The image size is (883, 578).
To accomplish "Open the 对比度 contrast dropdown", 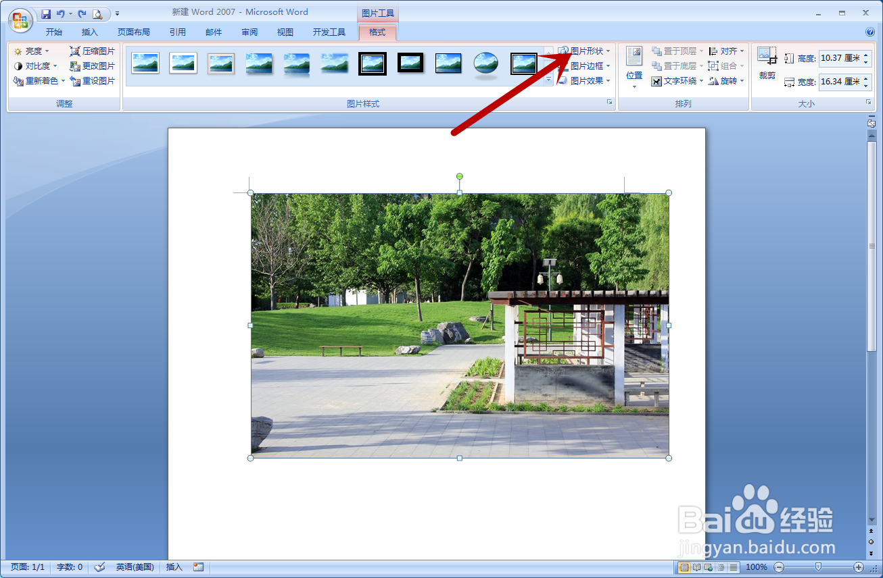I will (x=36, y=66).
